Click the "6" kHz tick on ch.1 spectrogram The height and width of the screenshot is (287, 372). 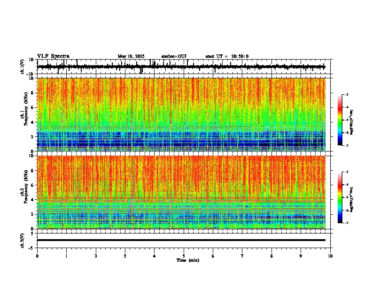click(32, 107)
